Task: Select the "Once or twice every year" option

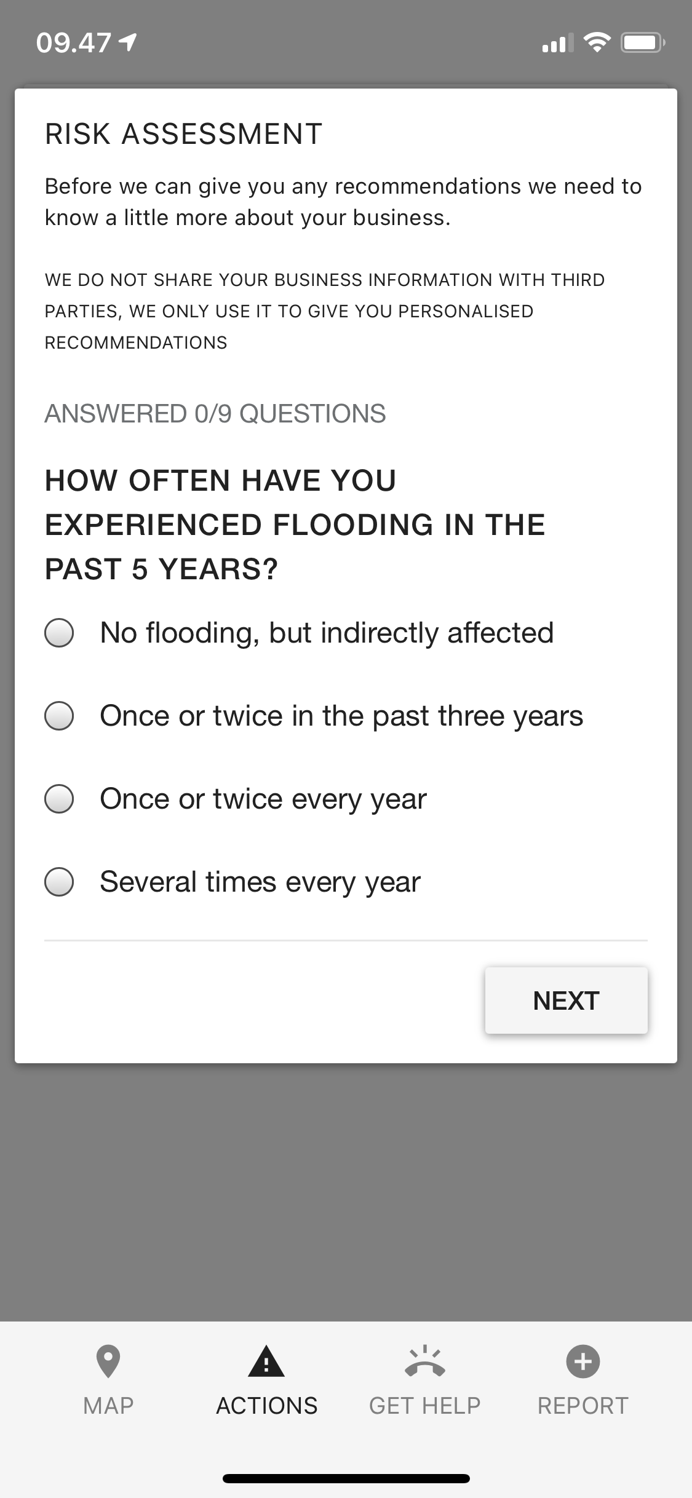Action: click(60, 799)
